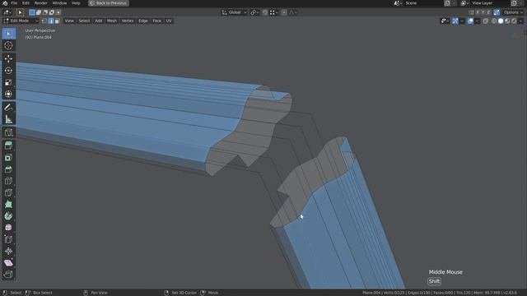Open the Render menu
This screenshot has width=527, height=296.
pos(41,3)
